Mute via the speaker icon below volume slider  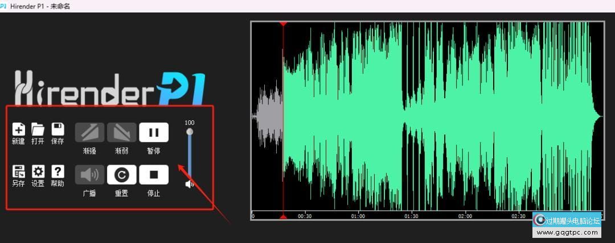click(x=190, y=184)
